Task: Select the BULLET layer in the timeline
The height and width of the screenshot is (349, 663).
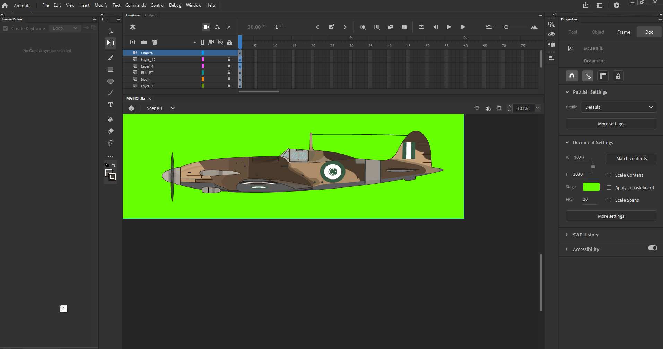Action: (x=147, y=72)
